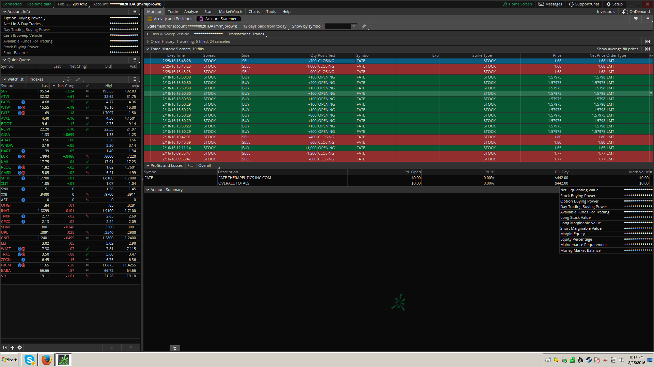Viewport: 654px width, 367px height.
Task: Click 12 days back from today selector
Action: pyautogui.click(x=265, y=27)
